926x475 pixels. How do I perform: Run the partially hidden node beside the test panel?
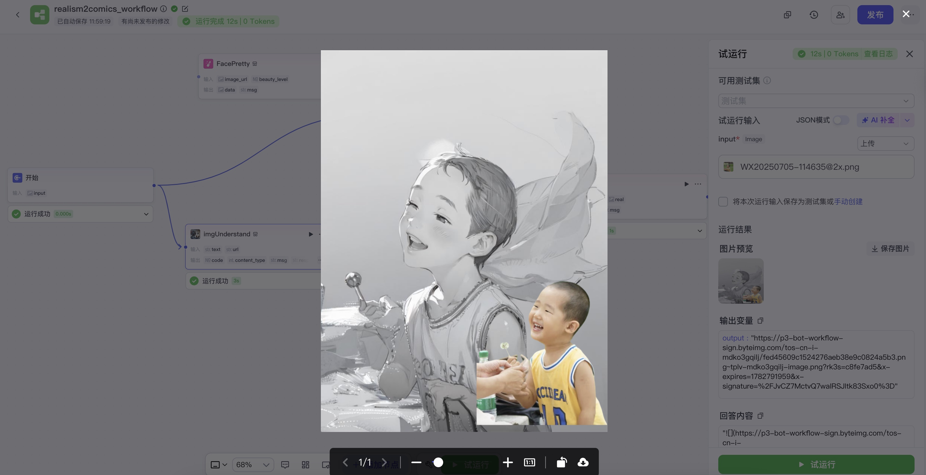click(x=686, y=184)
